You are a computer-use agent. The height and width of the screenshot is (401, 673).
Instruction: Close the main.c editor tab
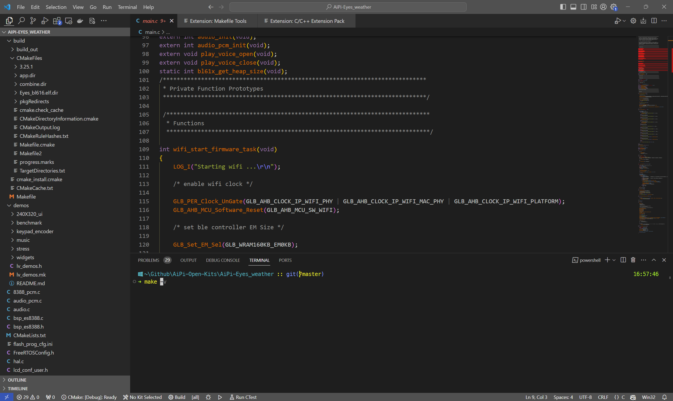tap(171, 21)
